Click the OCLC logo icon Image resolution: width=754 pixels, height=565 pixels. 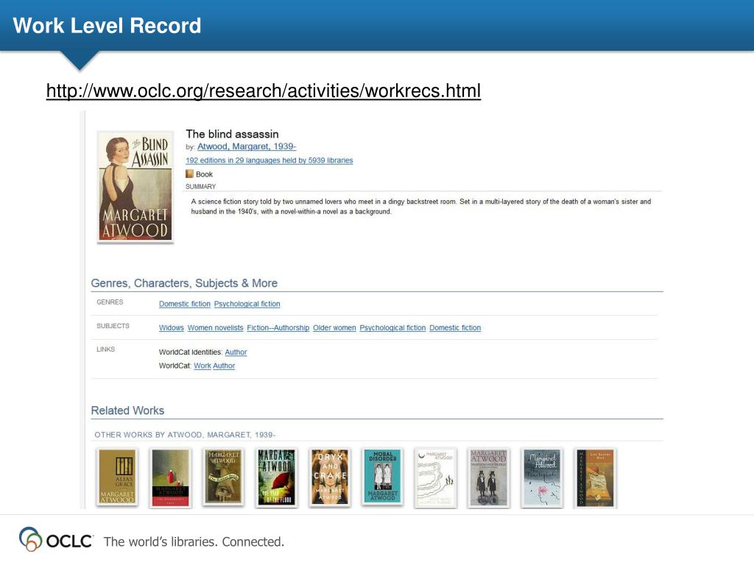coord(31,539)
